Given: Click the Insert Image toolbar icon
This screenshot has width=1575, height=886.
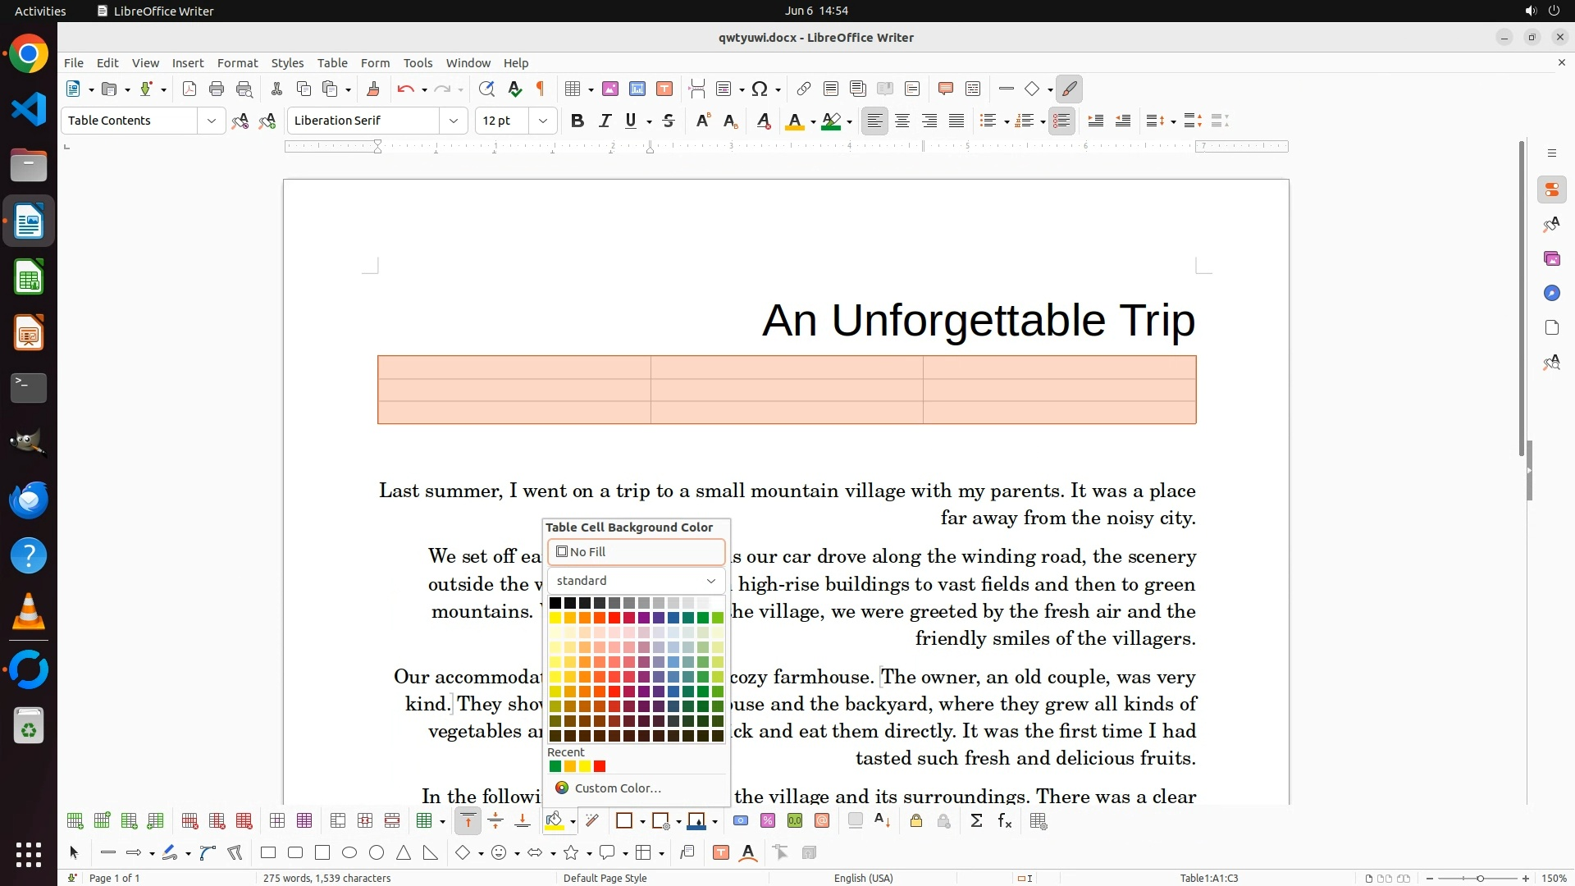Looking at the screenshot, I should pyautogui.click(x=610, y=89).
